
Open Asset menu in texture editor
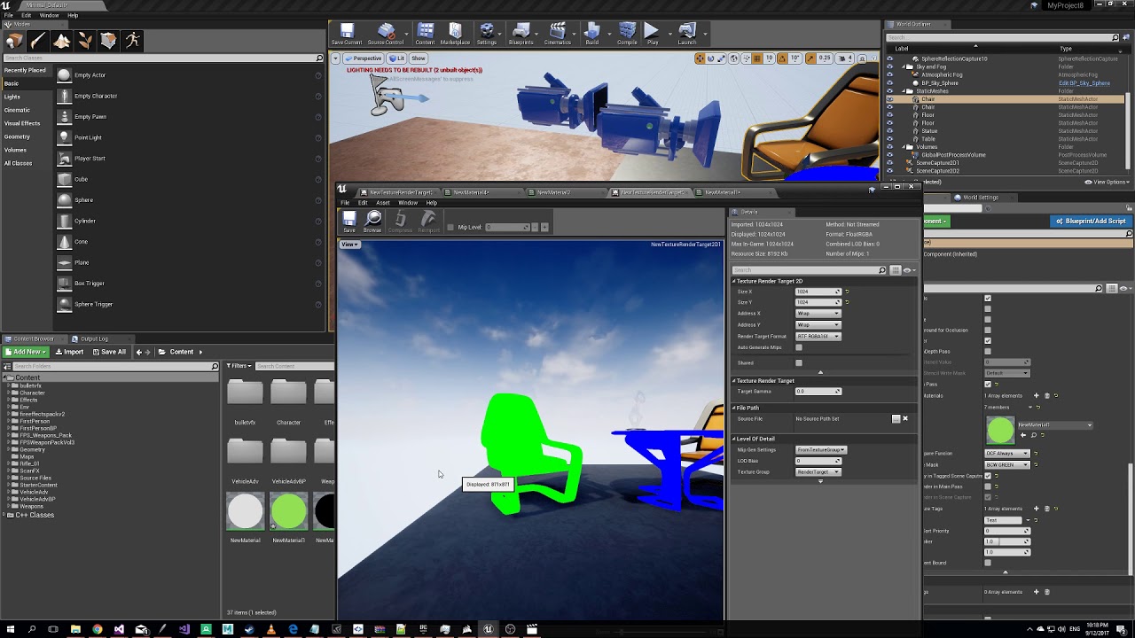click(x=383, y=203)
